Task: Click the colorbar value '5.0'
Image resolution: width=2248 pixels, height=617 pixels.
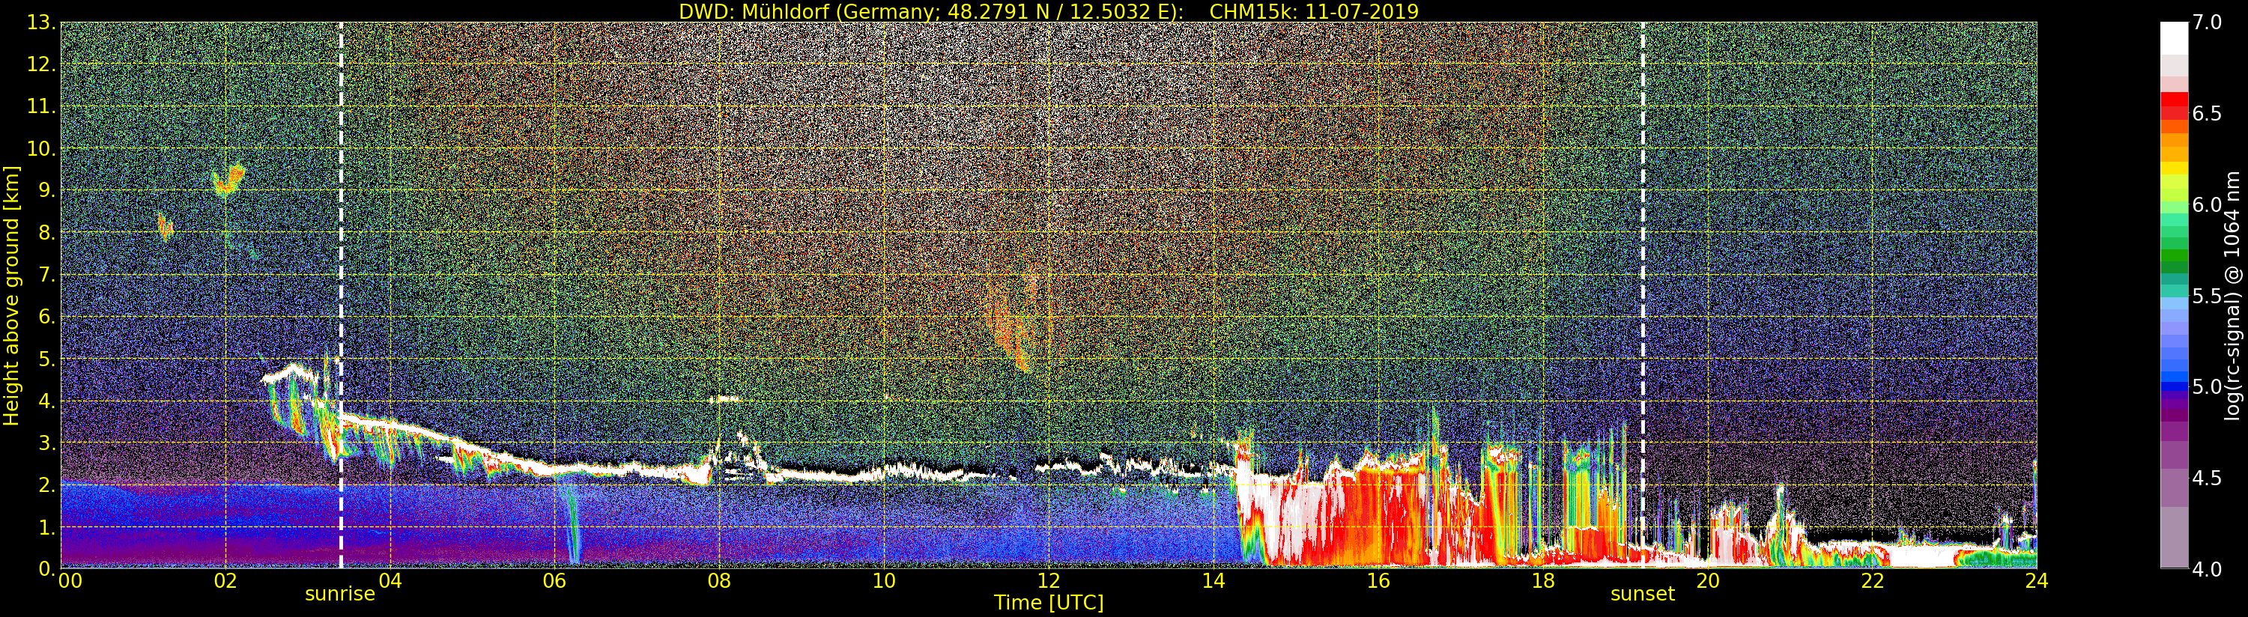Action: point(2207,386)
